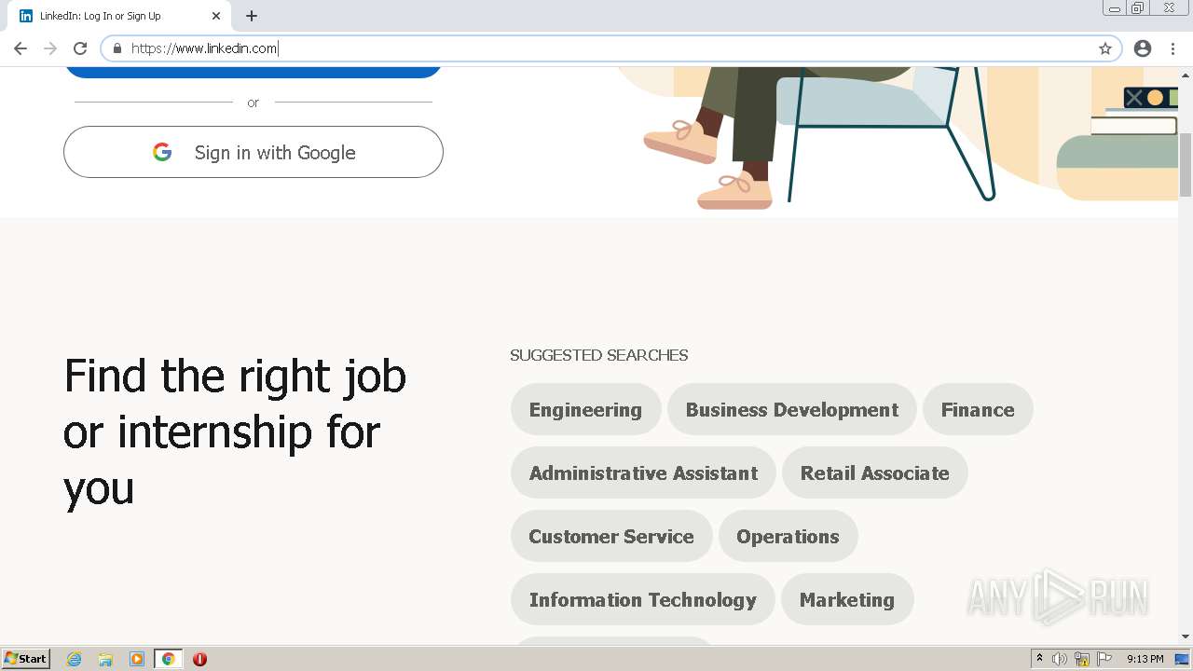Open the Chrome three-dot menu
Image resolution: width=1193 pixels, height=671 pixels.
(x=1172, y=48)
